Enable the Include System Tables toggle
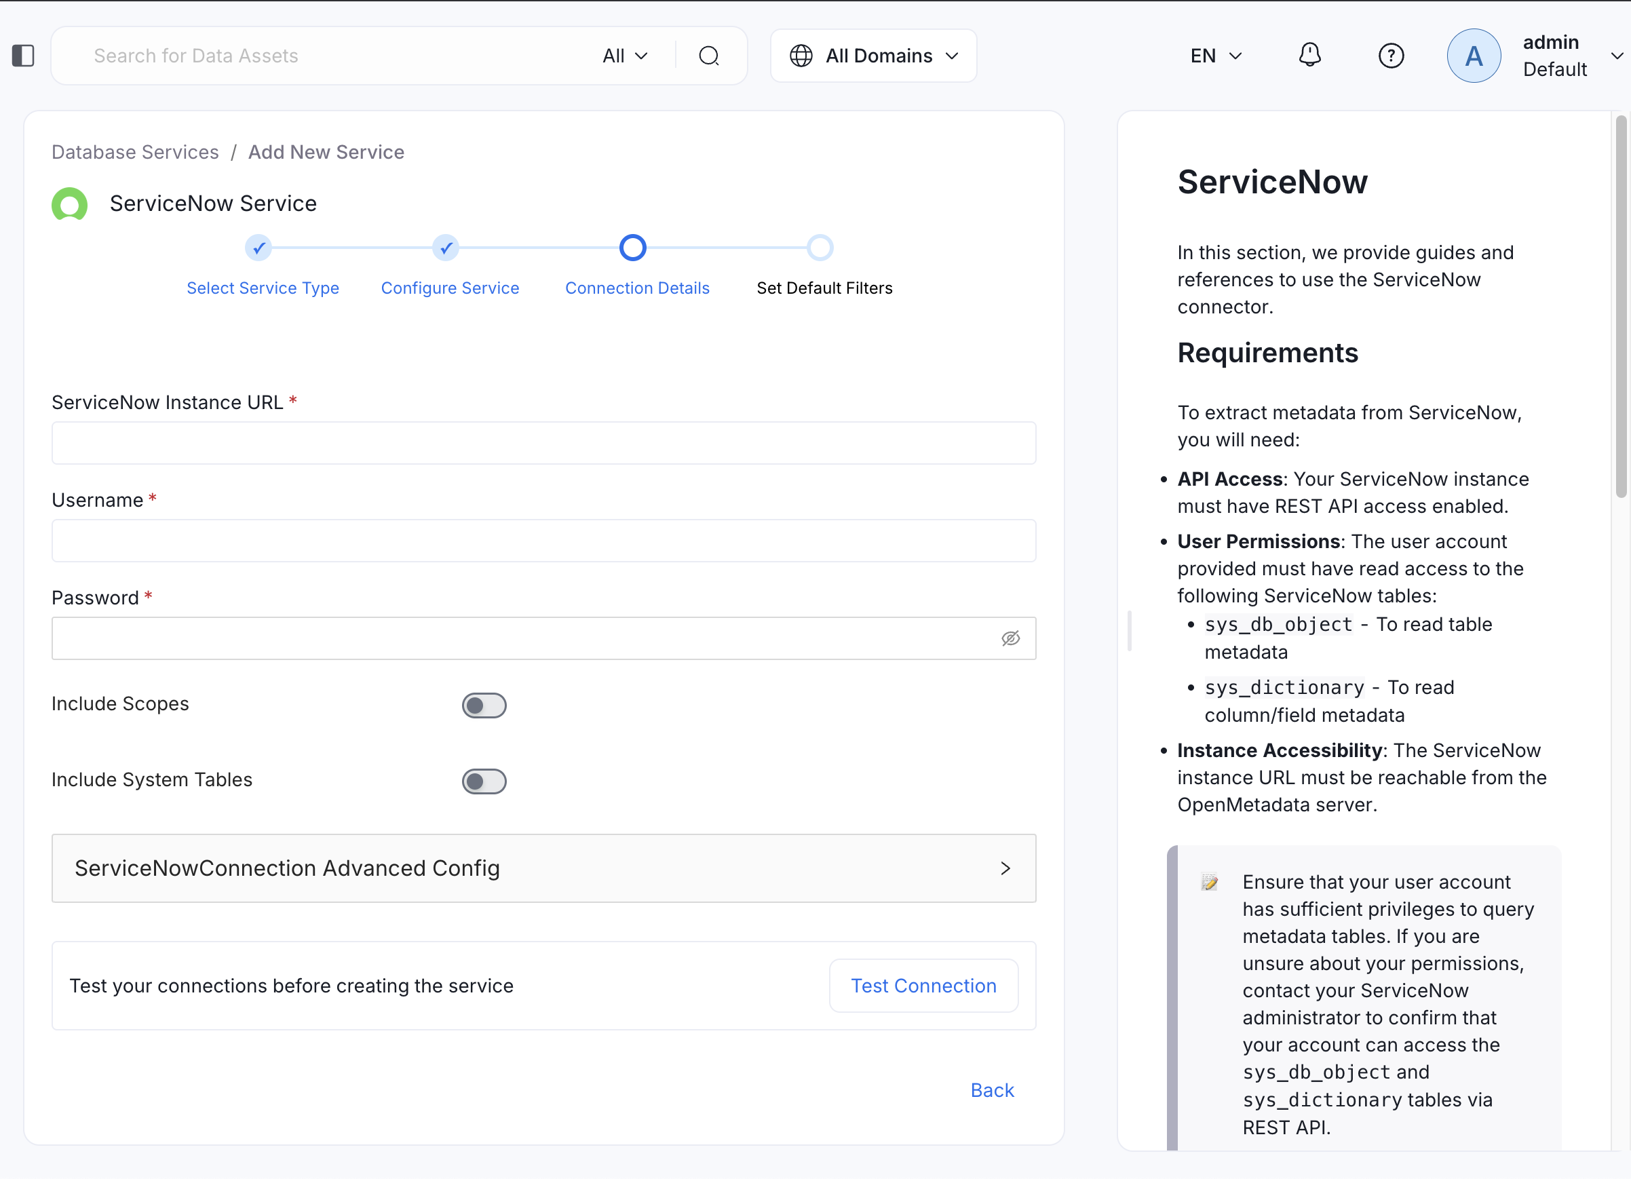The width and height of the screenshot is (1631, 1179). [x=484, y=781]
